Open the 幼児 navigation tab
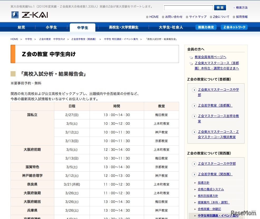Viewport: 260px width, 219px height. pyautogui.click(x=21, y=27)
